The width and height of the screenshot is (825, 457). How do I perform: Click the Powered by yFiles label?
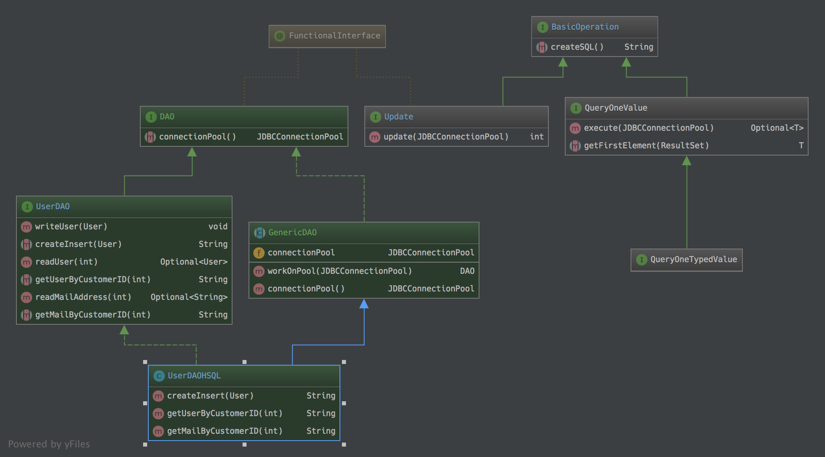(49, 444)
